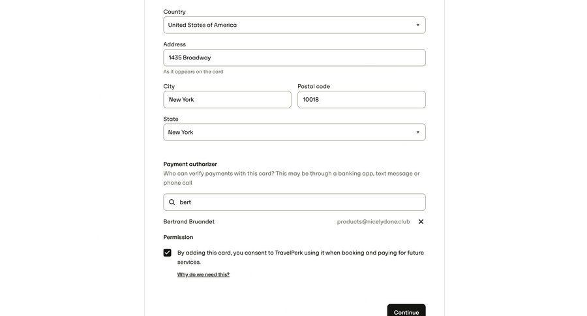Click the Address field containing 1435 Broadway
The image size is (587, 316).
tap(294, 57)
